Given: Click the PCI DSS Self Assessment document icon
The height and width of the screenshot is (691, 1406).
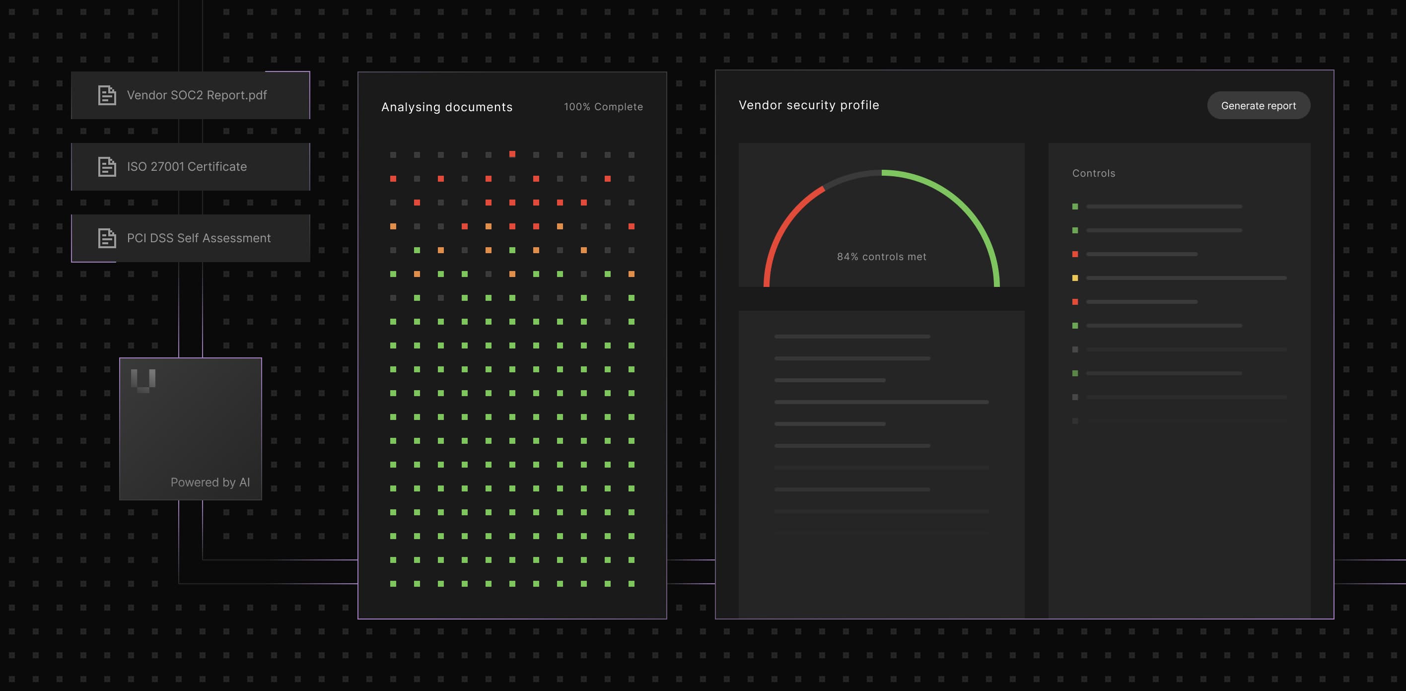Looking at the screenshot, I should [x=107, y=238].
